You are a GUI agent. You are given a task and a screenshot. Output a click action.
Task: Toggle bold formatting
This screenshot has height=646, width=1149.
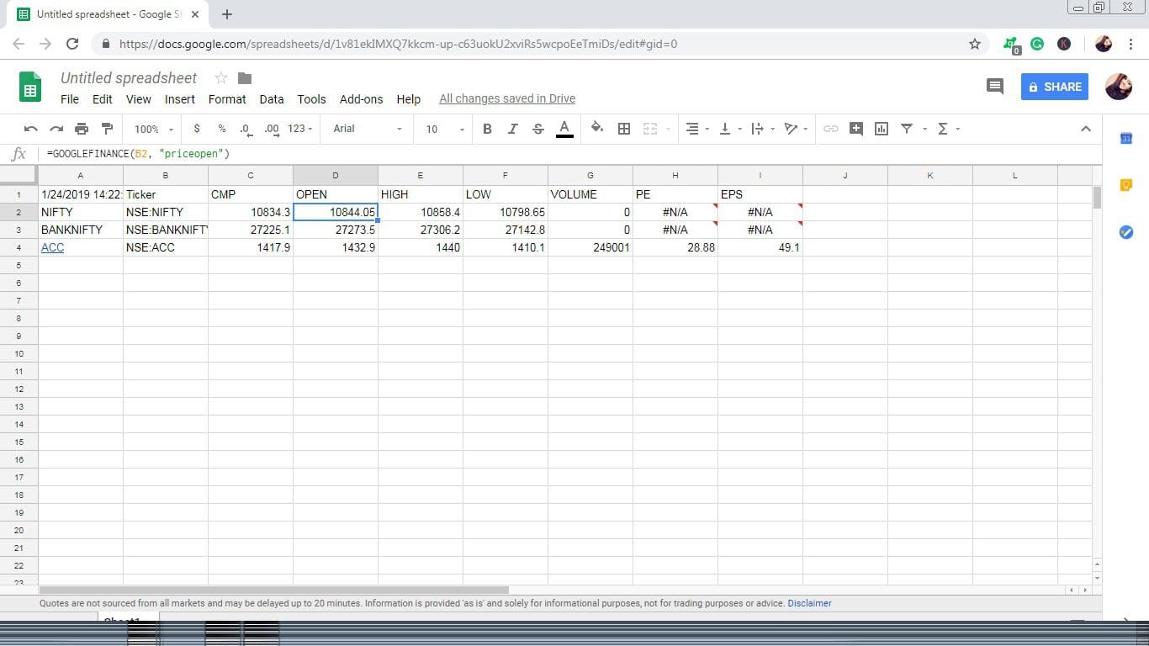click(x=487, y=129)
